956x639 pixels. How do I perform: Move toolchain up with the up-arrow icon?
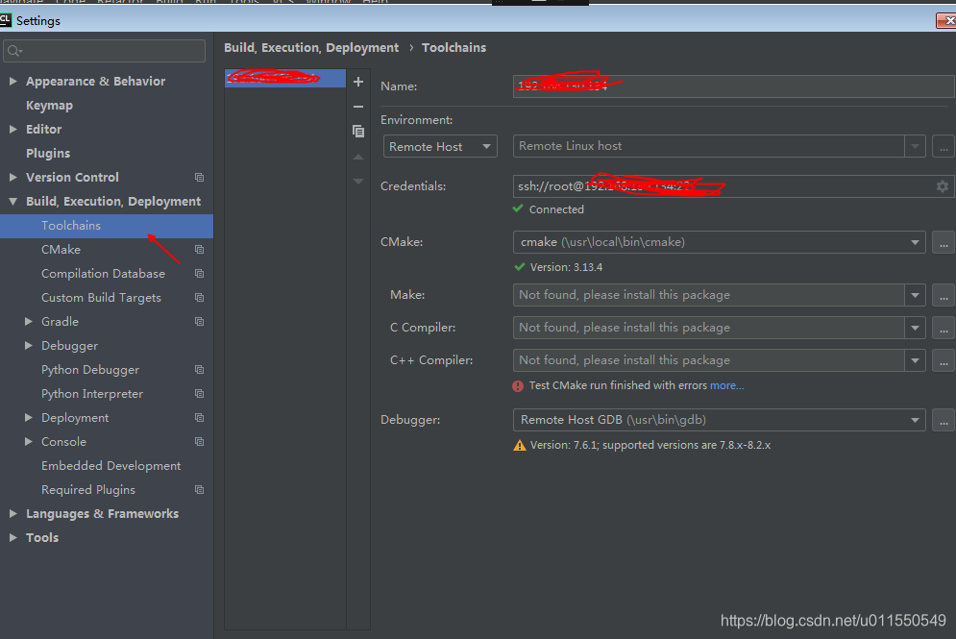(358, 157)
